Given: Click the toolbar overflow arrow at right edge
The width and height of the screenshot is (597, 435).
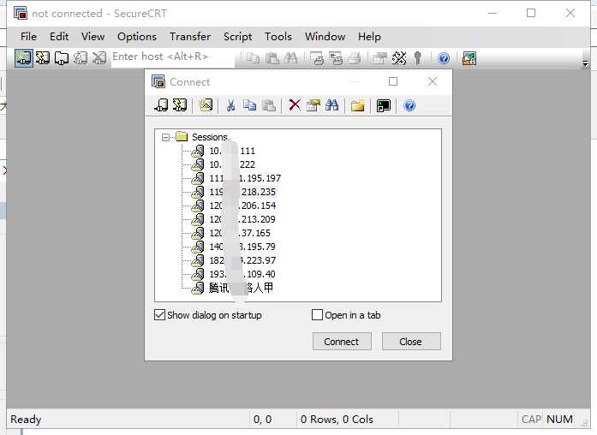Looking at the screenshot, I should [585, 63].
